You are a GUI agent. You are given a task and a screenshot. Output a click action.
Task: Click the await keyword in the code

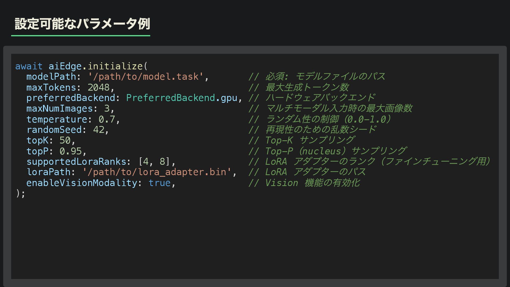[29, 66]
